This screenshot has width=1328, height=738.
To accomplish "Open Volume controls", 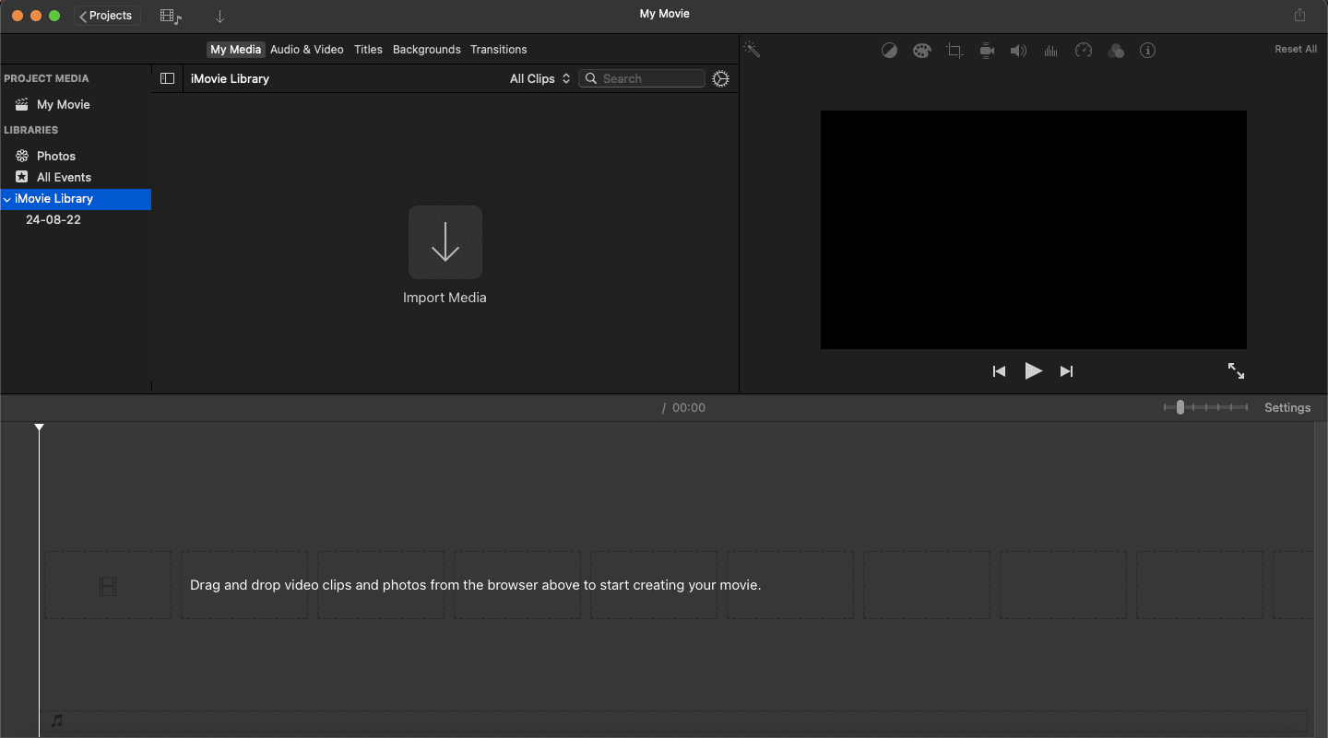I will coord(1018,51).
